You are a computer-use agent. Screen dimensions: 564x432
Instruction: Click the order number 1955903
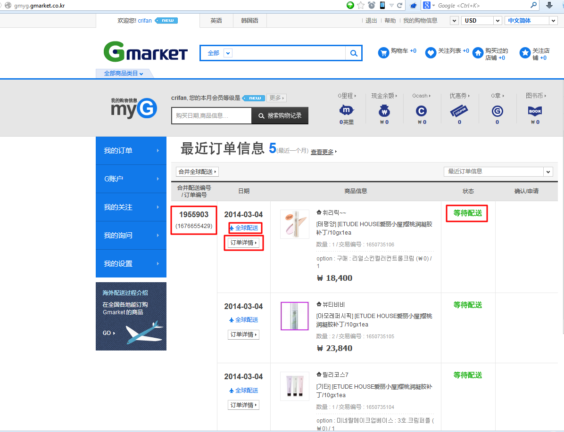[194, 214]
